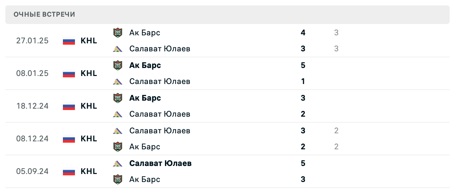Click the Салават Юлаев logo in the top match row
The height and width of the screenshot is (194, 455).
click(118, 48)
